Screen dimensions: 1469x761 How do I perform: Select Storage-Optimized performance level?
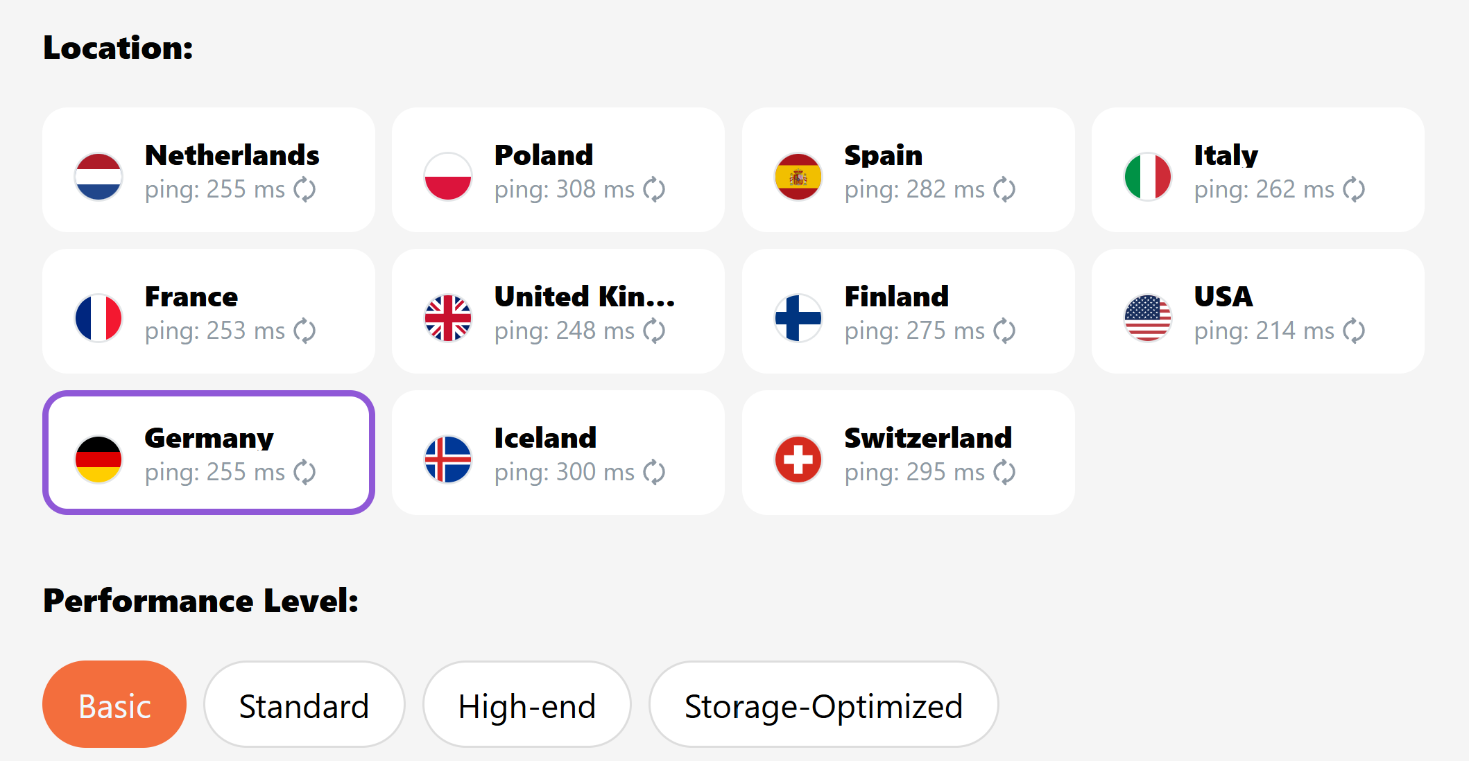tap(823, 706)
